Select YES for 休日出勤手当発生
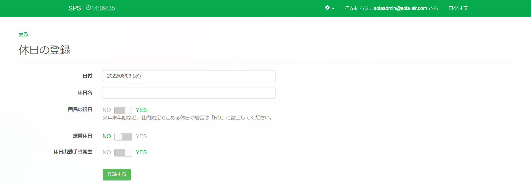Screen dimensions: 531x186 (141, 152)
